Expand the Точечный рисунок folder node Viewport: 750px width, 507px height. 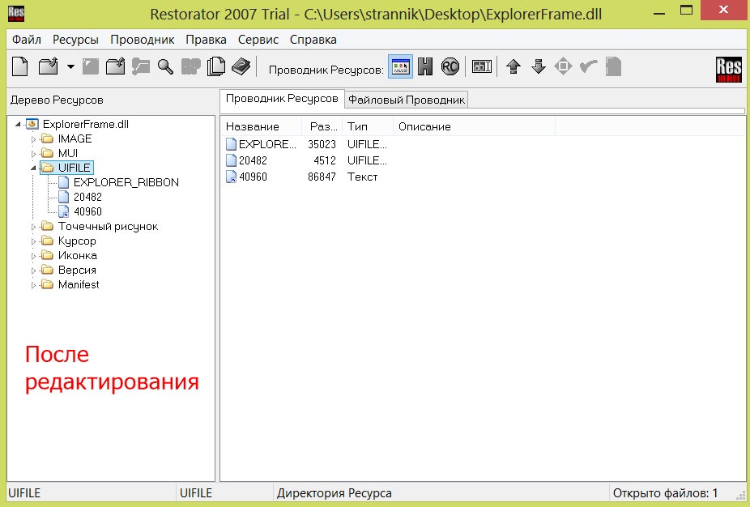[x=34, y=227]
